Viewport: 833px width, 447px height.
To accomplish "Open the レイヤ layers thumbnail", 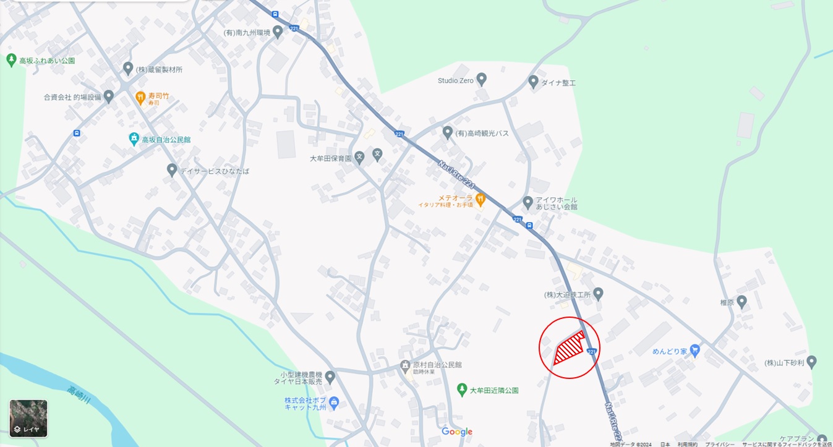I will tap(28, 419).
